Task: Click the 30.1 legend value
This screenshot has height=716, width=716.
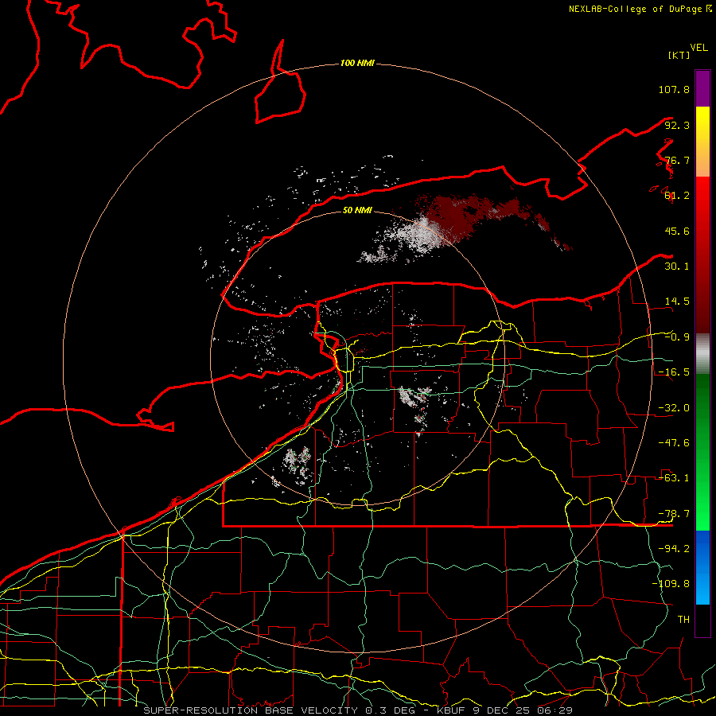Action: [x=677, y=267]
